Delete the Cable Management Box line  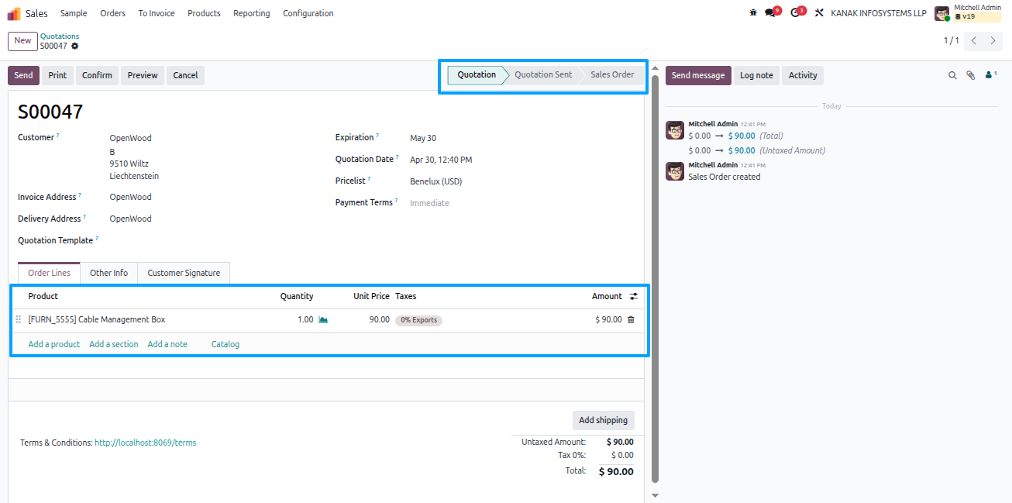click(x=631, y=319)
